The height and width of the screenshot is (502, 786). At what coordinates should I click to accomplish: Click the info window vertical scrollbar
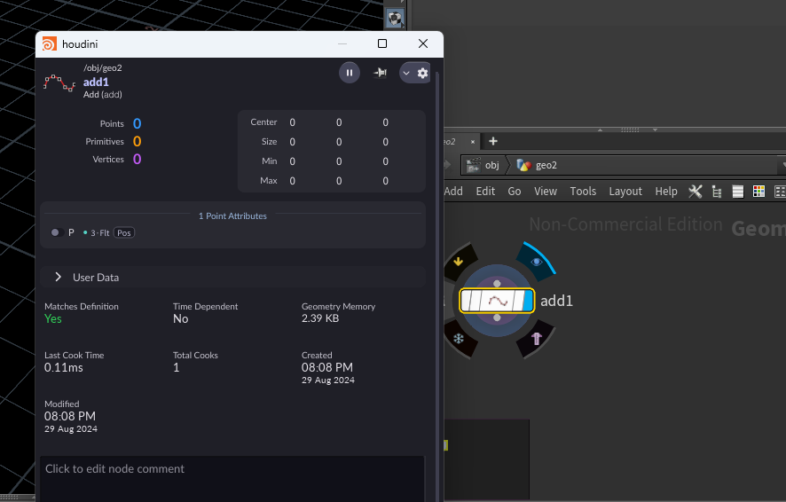437,286
